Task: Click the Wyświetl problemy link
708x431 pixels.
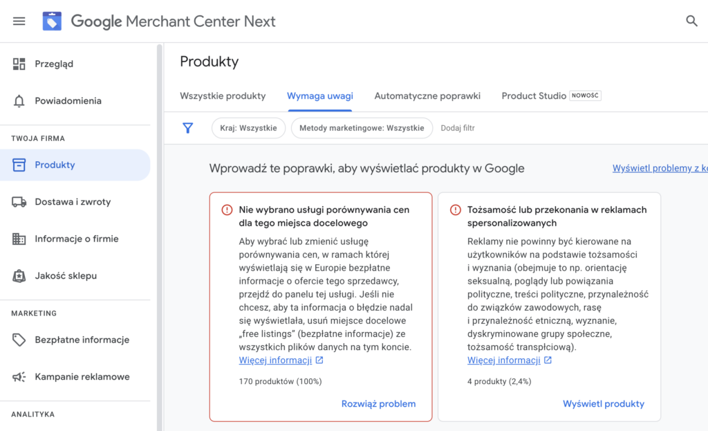Action: [x=660, y=168]
